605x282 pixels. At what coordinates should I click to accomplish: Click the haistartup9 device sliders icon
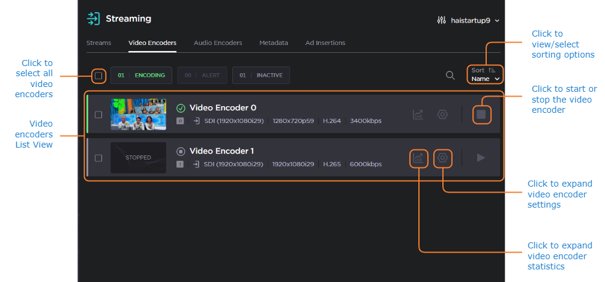pos(442,20)
